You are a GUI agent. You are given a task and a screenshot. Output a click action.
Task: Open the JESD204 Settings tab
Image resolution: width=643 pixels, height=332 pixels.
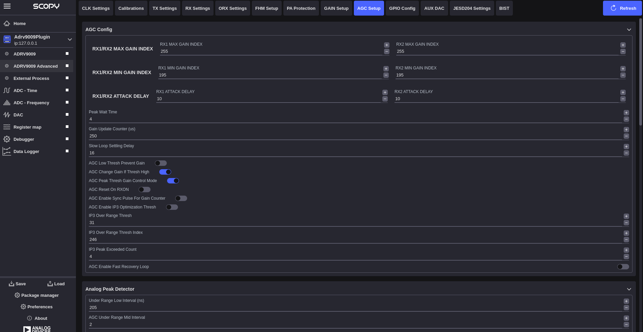[x=472, y=8]
